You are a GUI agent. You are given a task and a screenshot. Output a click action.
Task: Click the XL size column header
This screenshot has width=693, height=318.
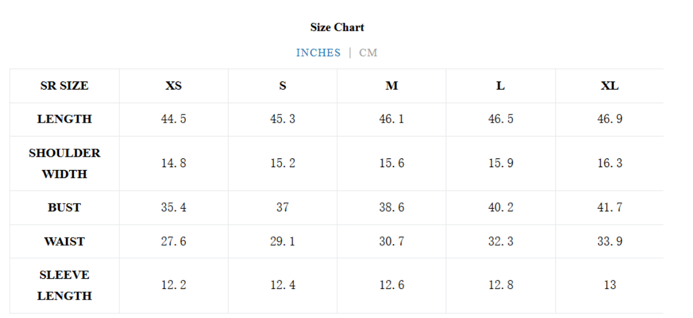pos(610,86)
